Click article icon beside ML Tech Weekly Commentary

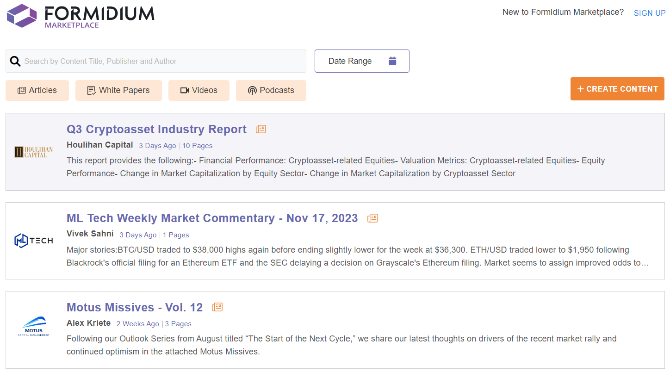point(372,218)
